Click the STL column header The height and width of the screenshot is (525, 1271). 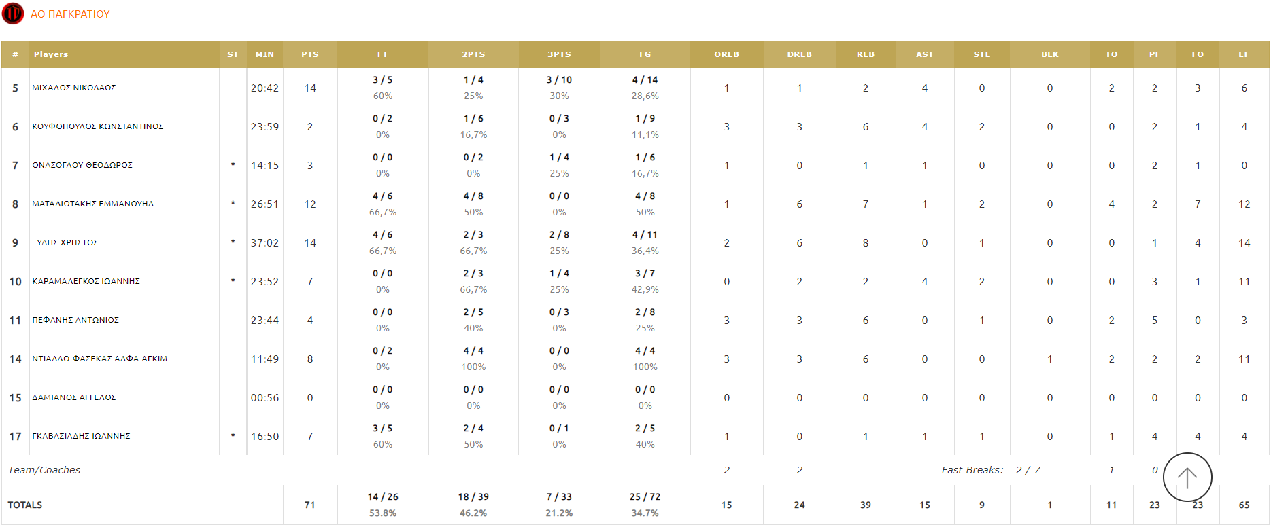981,54
